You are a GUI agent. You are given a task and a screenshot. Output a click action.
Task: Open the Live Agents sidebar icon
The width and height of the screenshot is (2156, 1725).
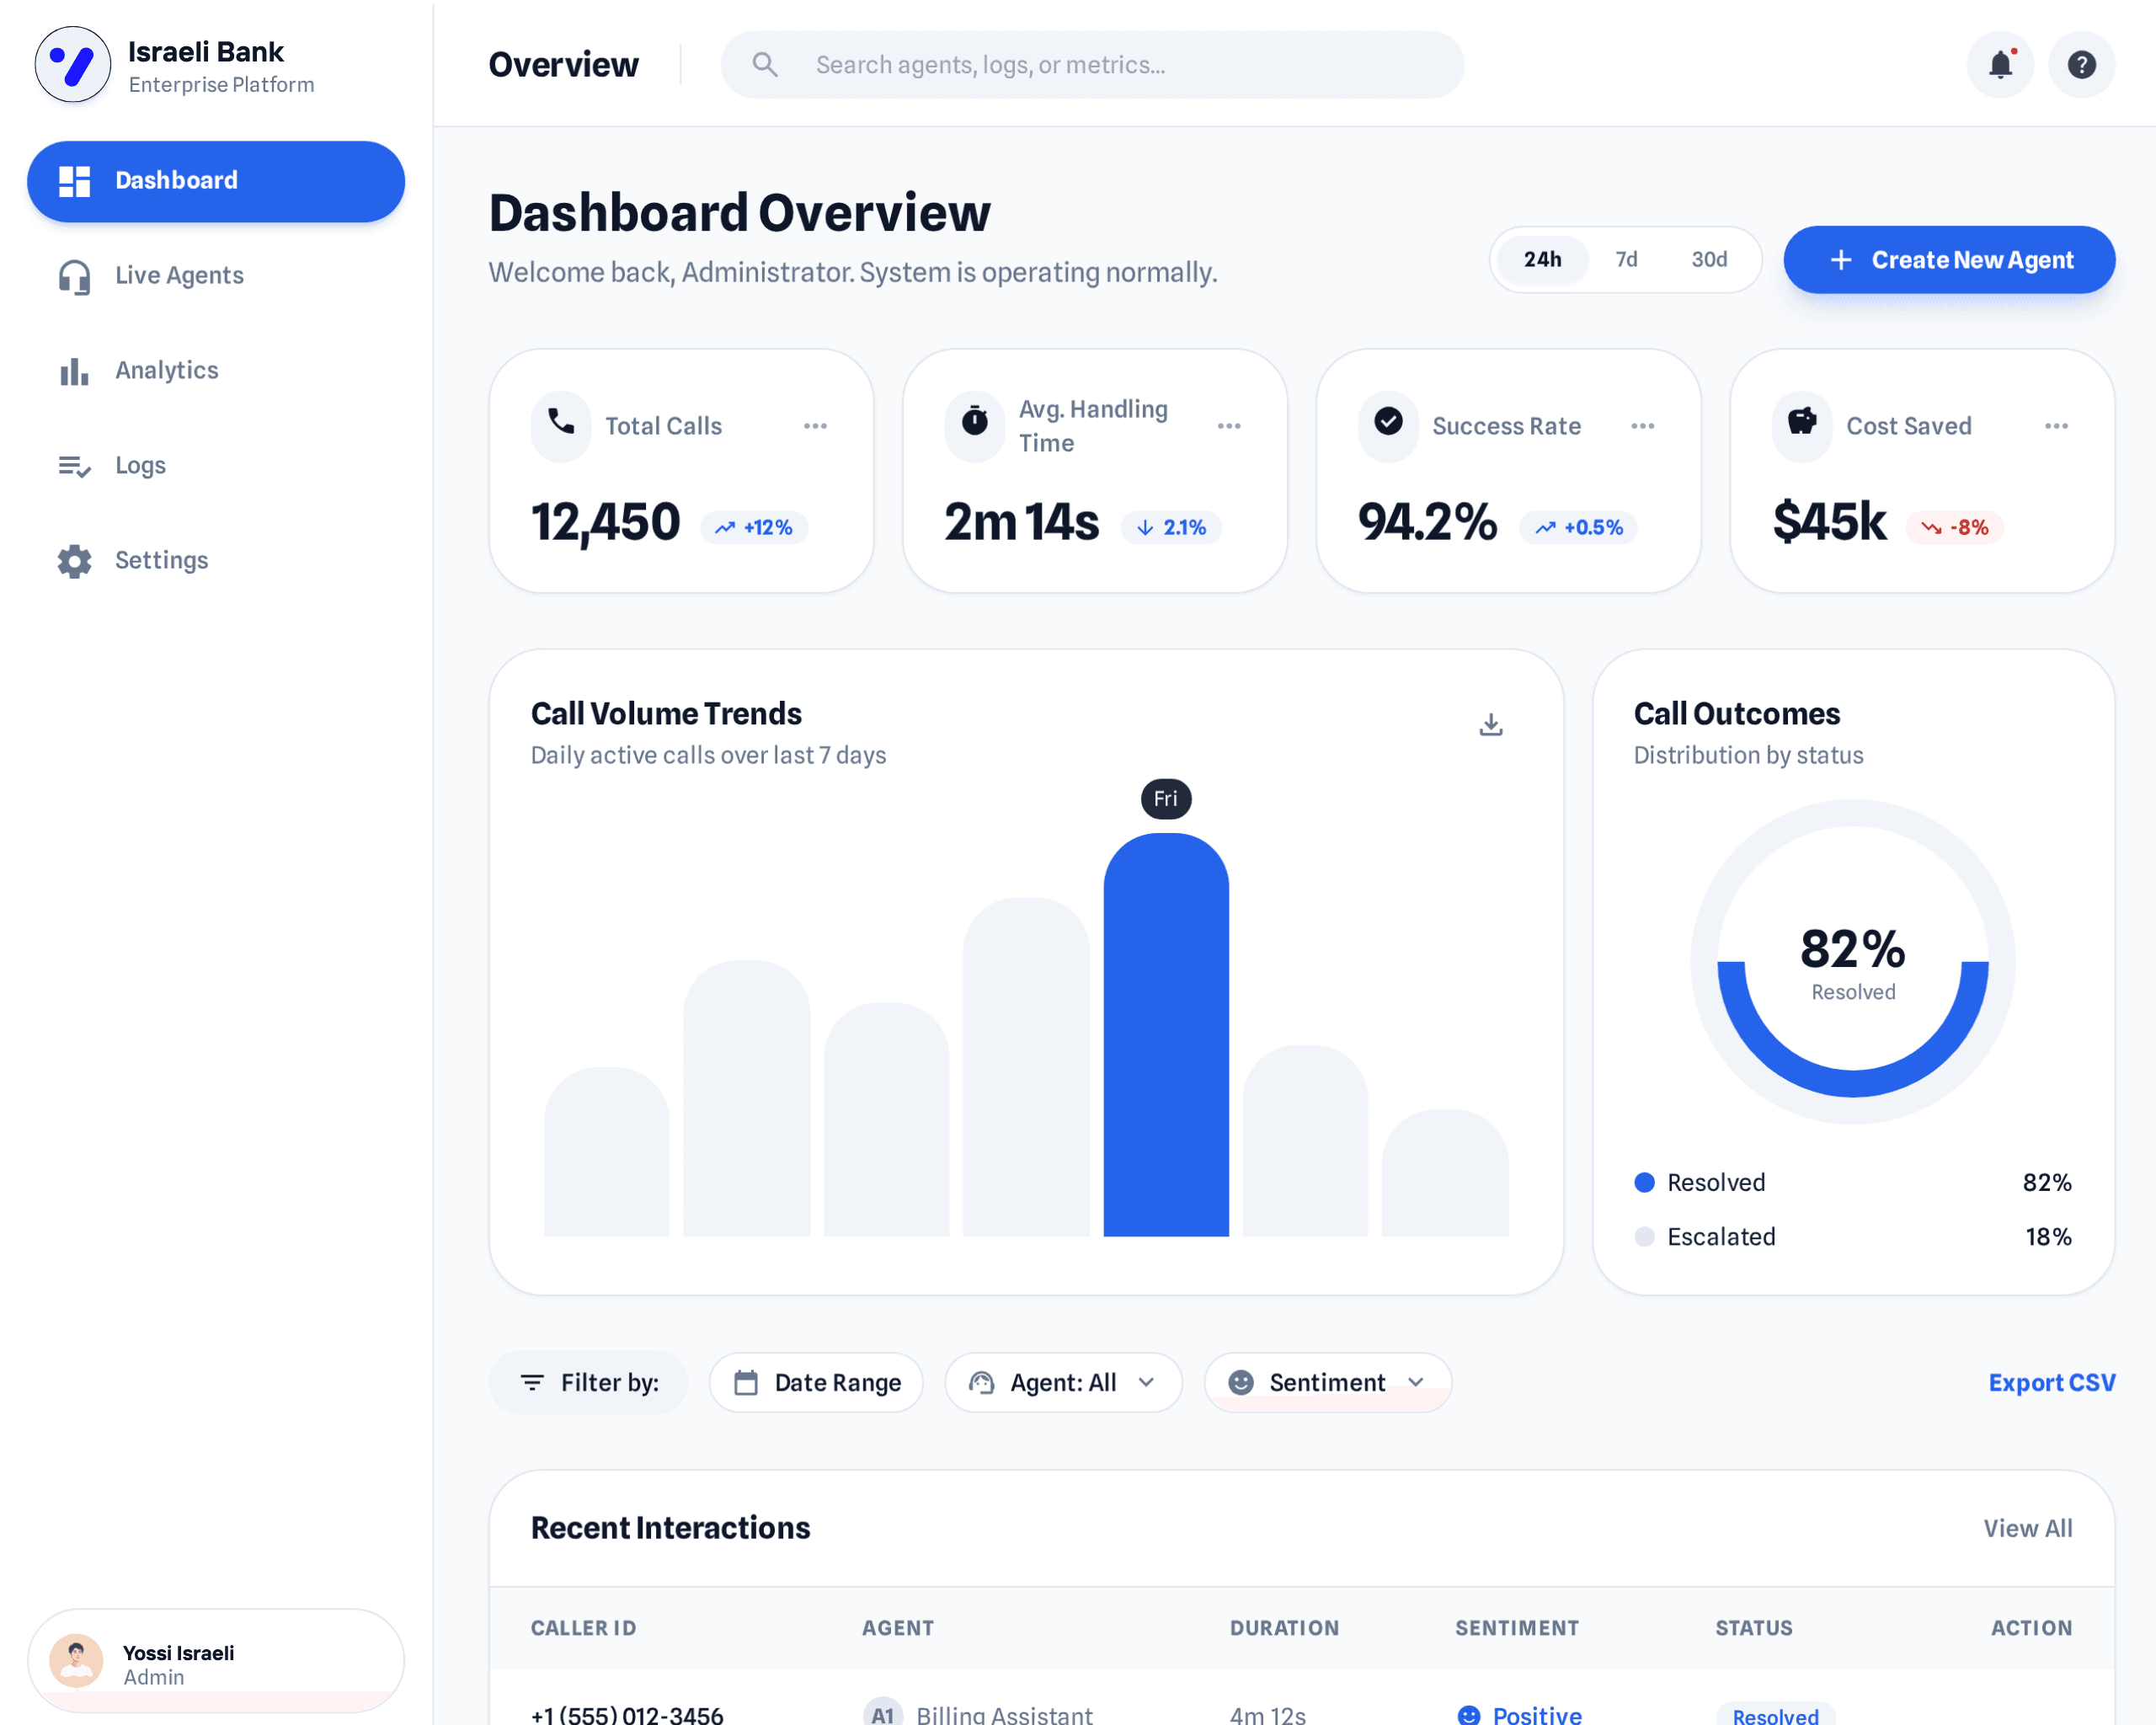73,275
